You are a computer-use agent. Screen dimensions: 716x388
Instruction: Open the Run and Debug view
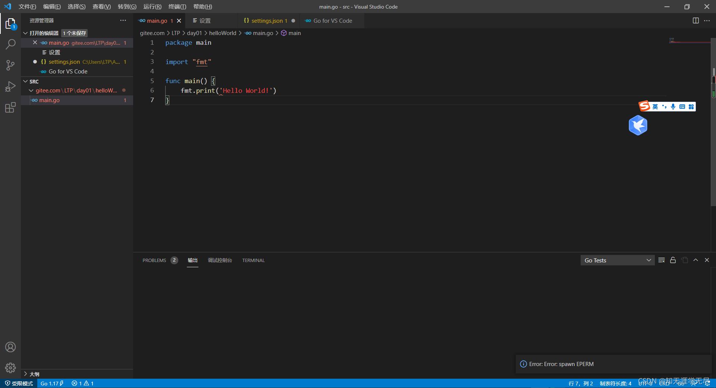pos(10,86)
